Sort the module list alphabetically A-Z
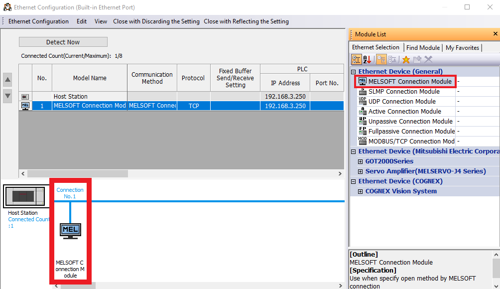This screenshot has height=289, width=500. pos(367,59)
